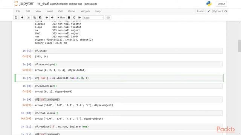
Task: Open the File menu
Action: coord(18,11)
